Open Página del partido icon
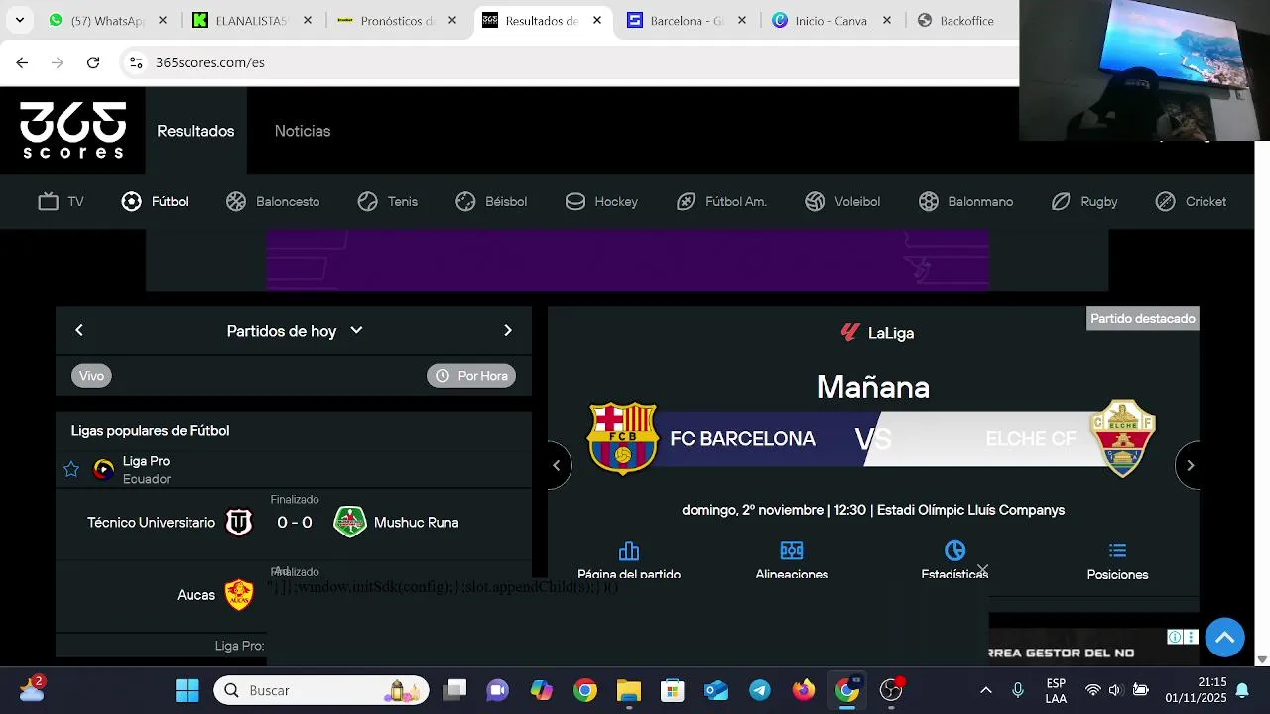Screen dimensions: 1270x714 [x=629, y=551]
